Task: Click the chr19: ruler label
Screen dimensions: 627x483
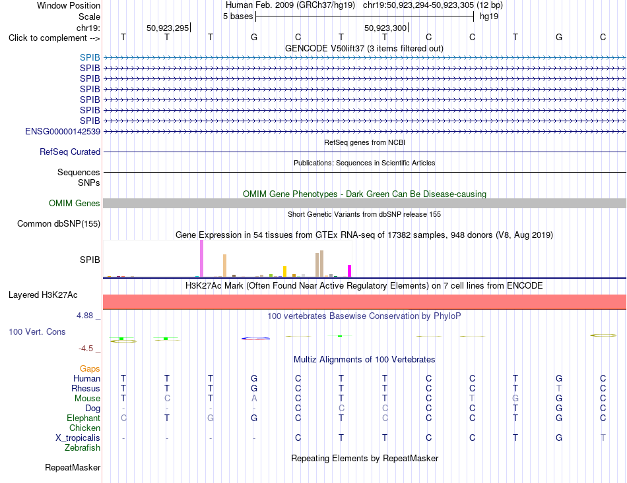Action: coord(88,28)
